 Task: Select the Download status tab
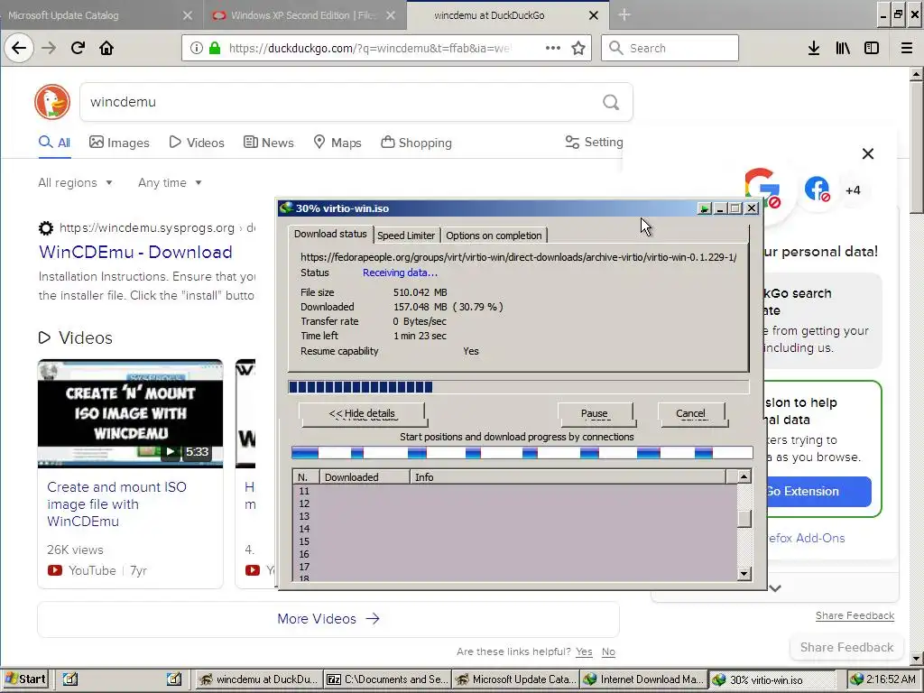point(330,234)
